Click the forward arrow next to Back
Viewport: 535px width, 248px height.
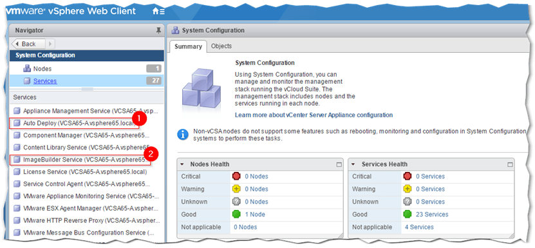point(50,44)
